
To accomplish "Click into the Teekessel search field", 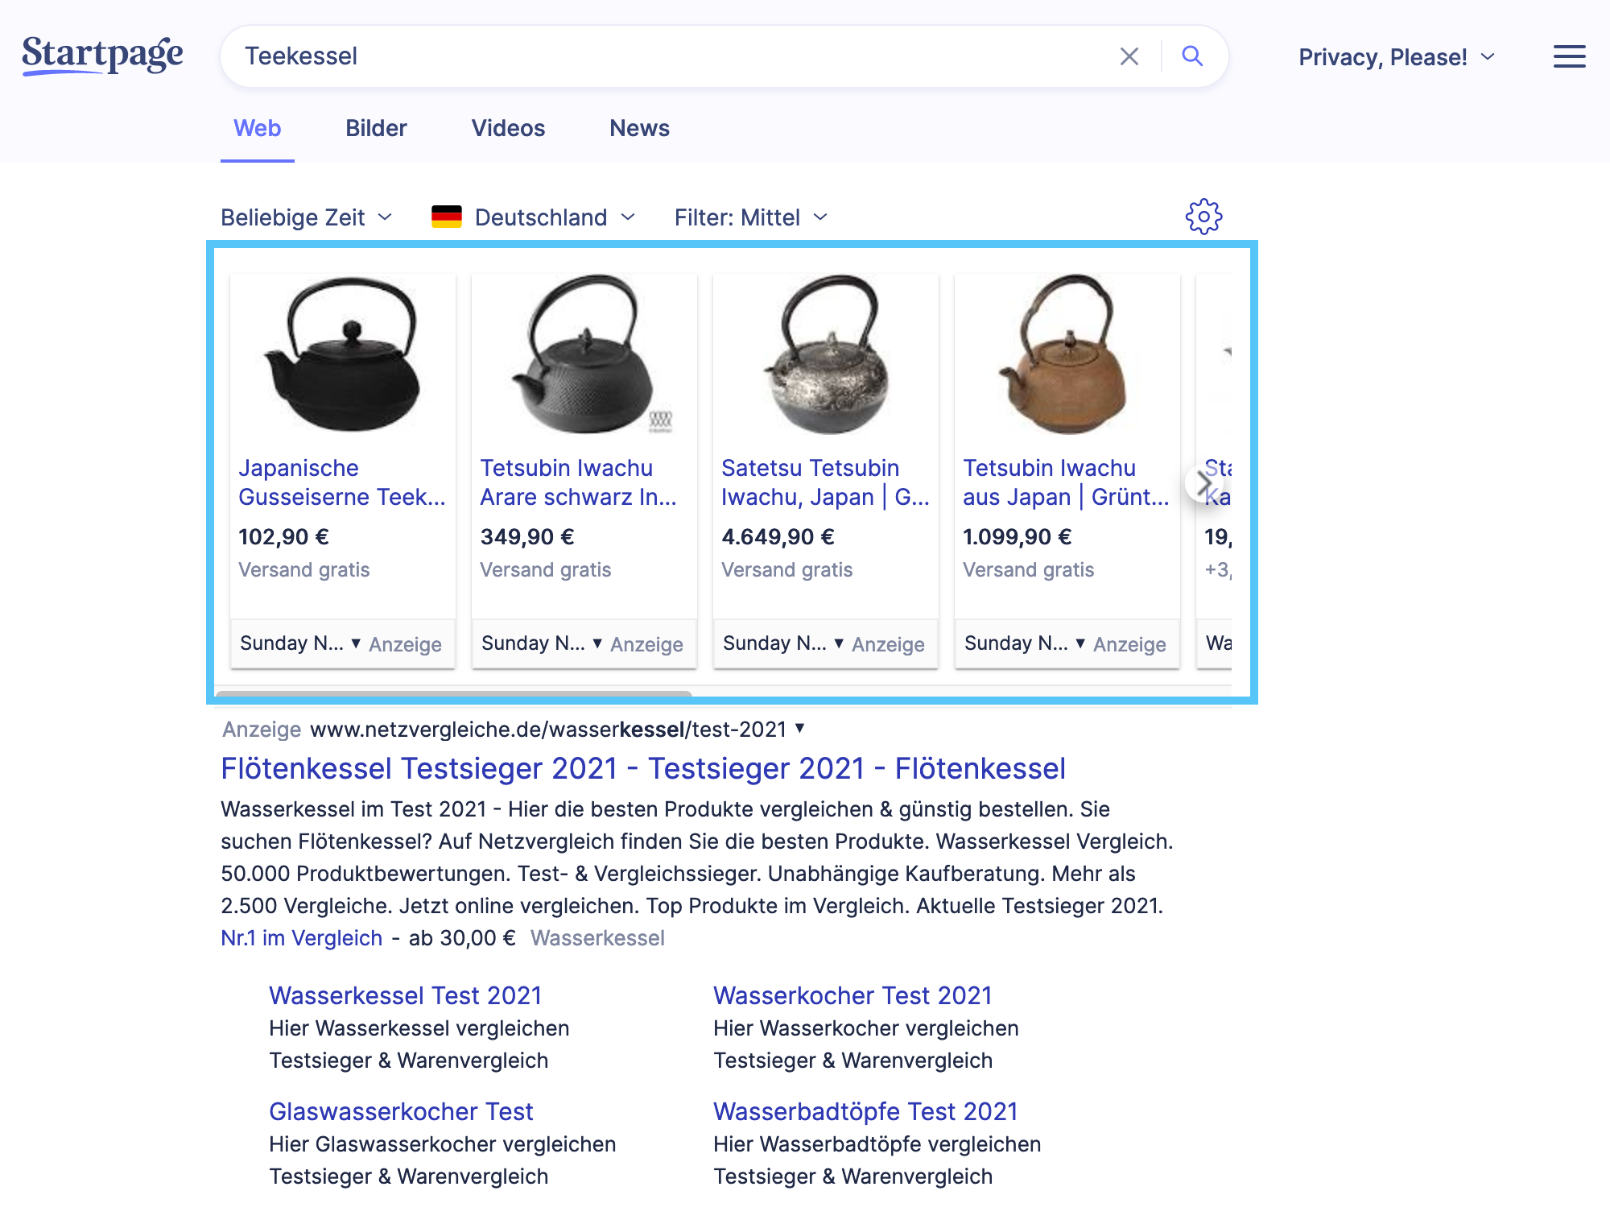I will point(644,56).
